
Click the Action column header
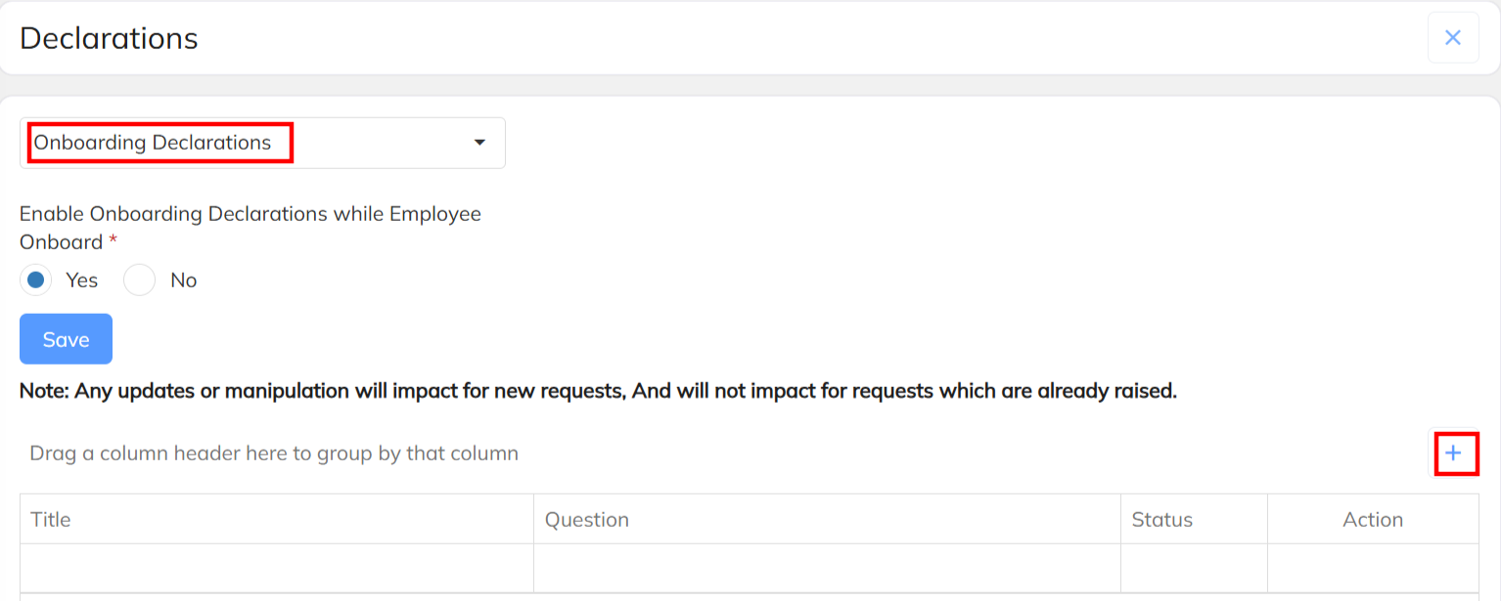1373,519
